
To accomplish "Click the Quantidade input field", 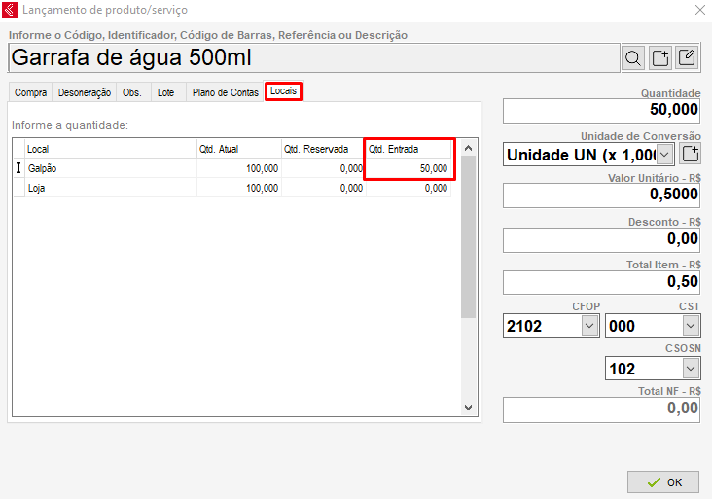I will [x=601, y=110].
